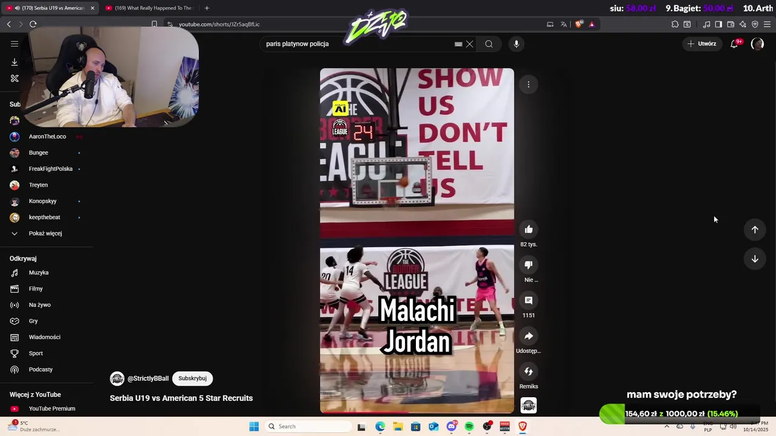Select the Serbia U19 vs American tab
Screen dimensions: 776x436
[50, 8]
